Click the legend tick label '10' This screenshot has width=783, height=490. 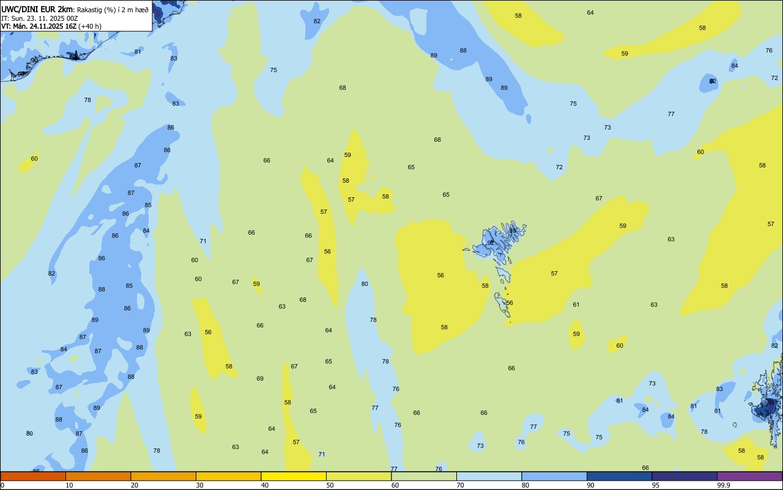click(x=69, y=485)
